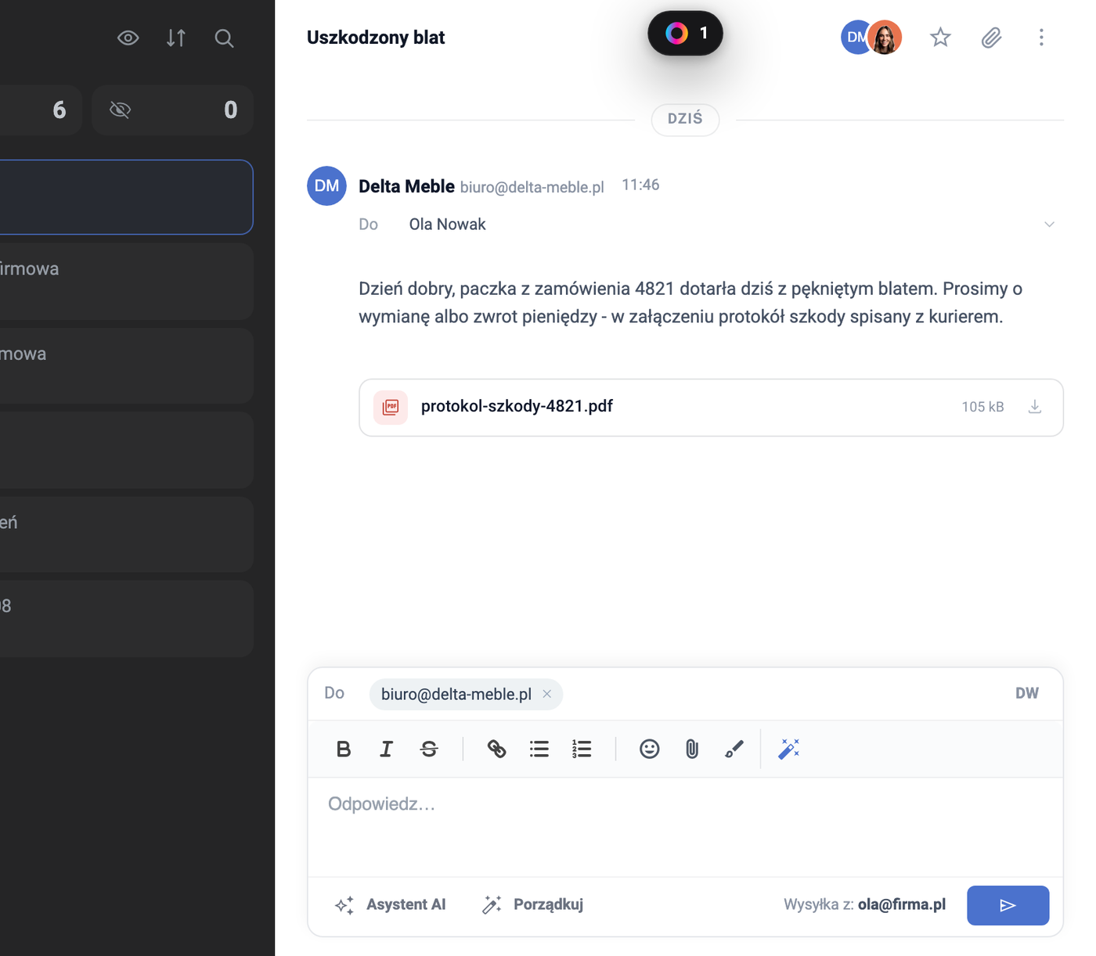This screenshot has height=956, width=1096.
Task: Add a DW copy recipient
Action: click(1027, 693)
